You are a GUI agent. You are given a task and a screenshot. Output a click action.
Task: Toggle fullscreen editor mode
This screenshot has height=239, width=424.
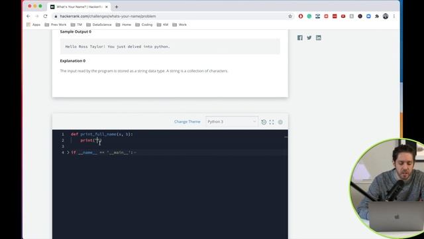272,122
